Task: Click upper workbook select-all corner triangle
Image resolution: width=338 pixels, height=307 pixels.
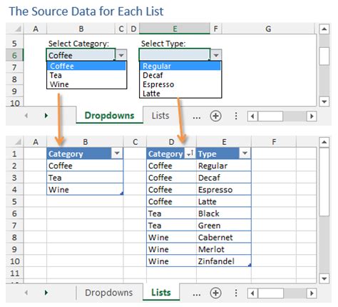Action: point(18,29)
